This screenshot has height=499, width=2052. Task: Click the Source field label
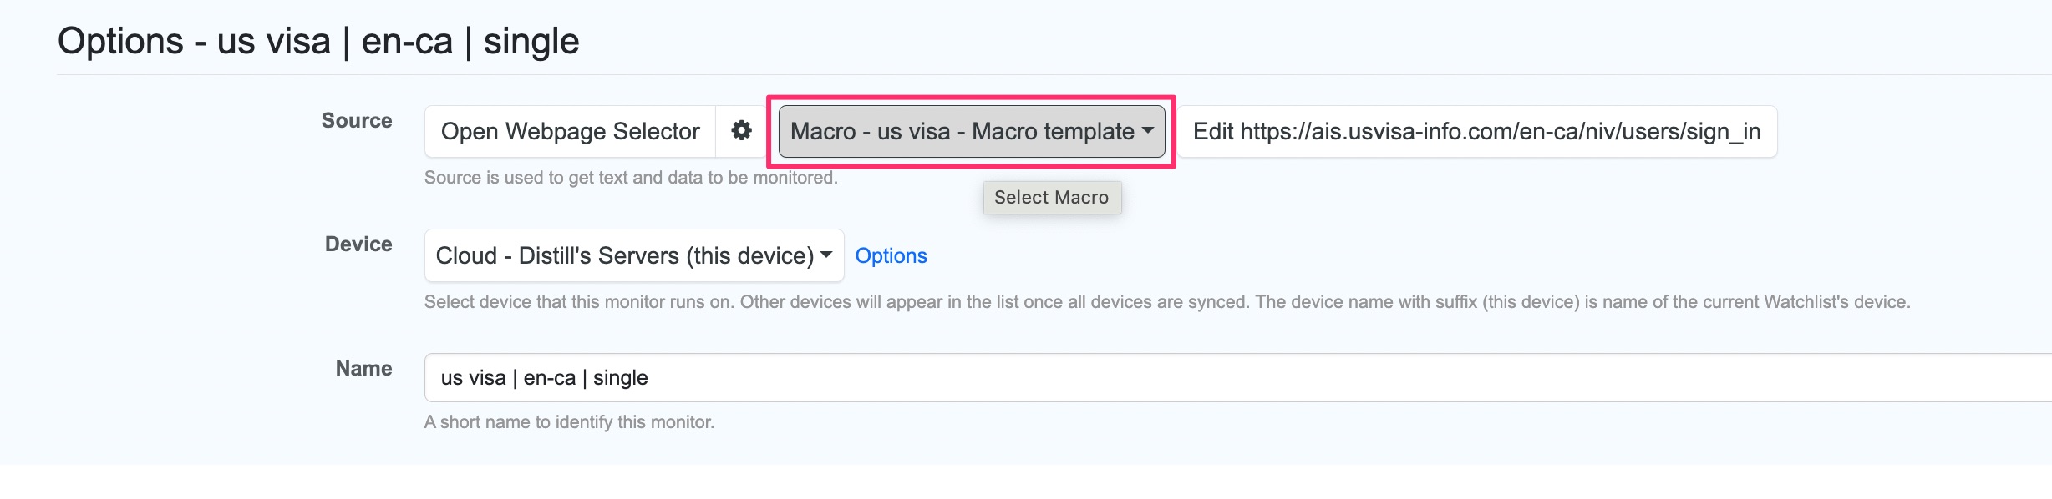point(357,120)
